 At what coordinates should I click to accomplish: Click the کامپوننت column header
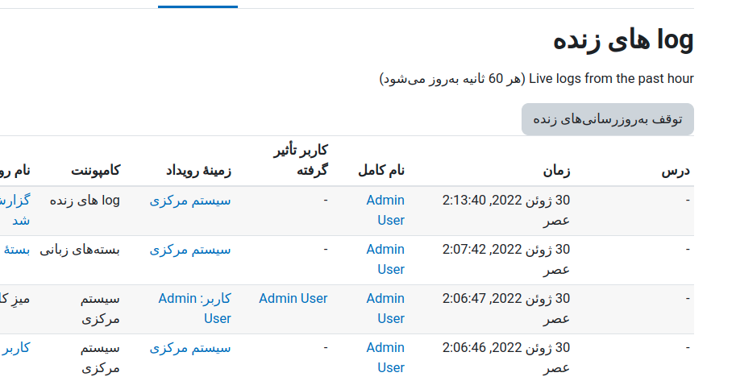(96, 170)
